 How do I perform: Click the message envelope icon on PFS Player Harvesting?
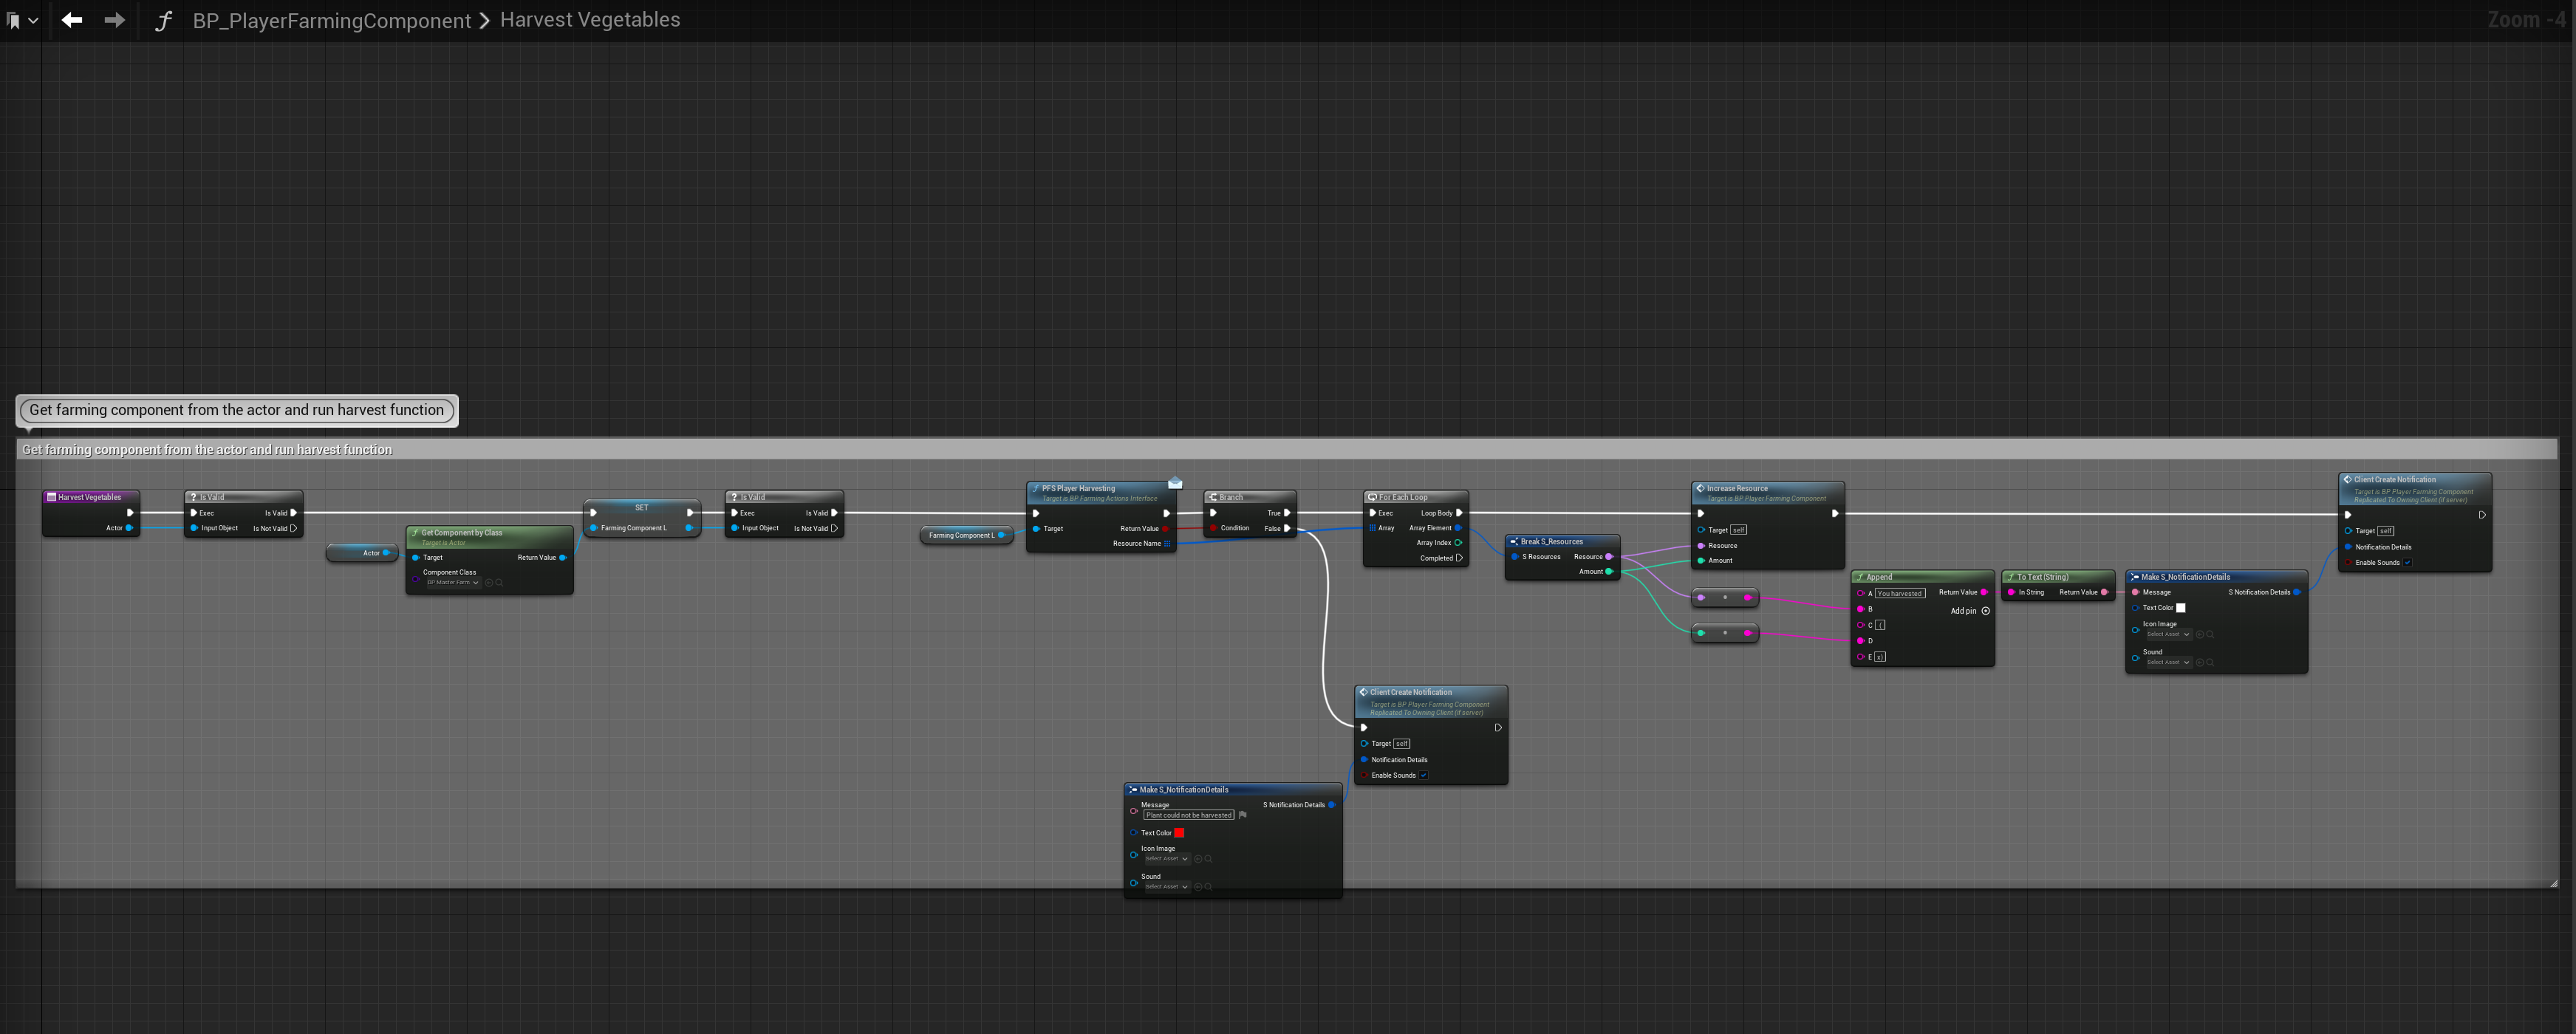1175,483
